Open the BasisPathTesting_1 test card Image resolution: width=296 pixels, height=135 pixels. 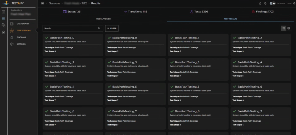coord(198,44)
